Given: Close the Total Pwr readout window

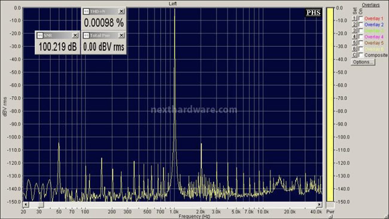Looking at the screenshot, I should pyautogui.click(x=121, y=36).
